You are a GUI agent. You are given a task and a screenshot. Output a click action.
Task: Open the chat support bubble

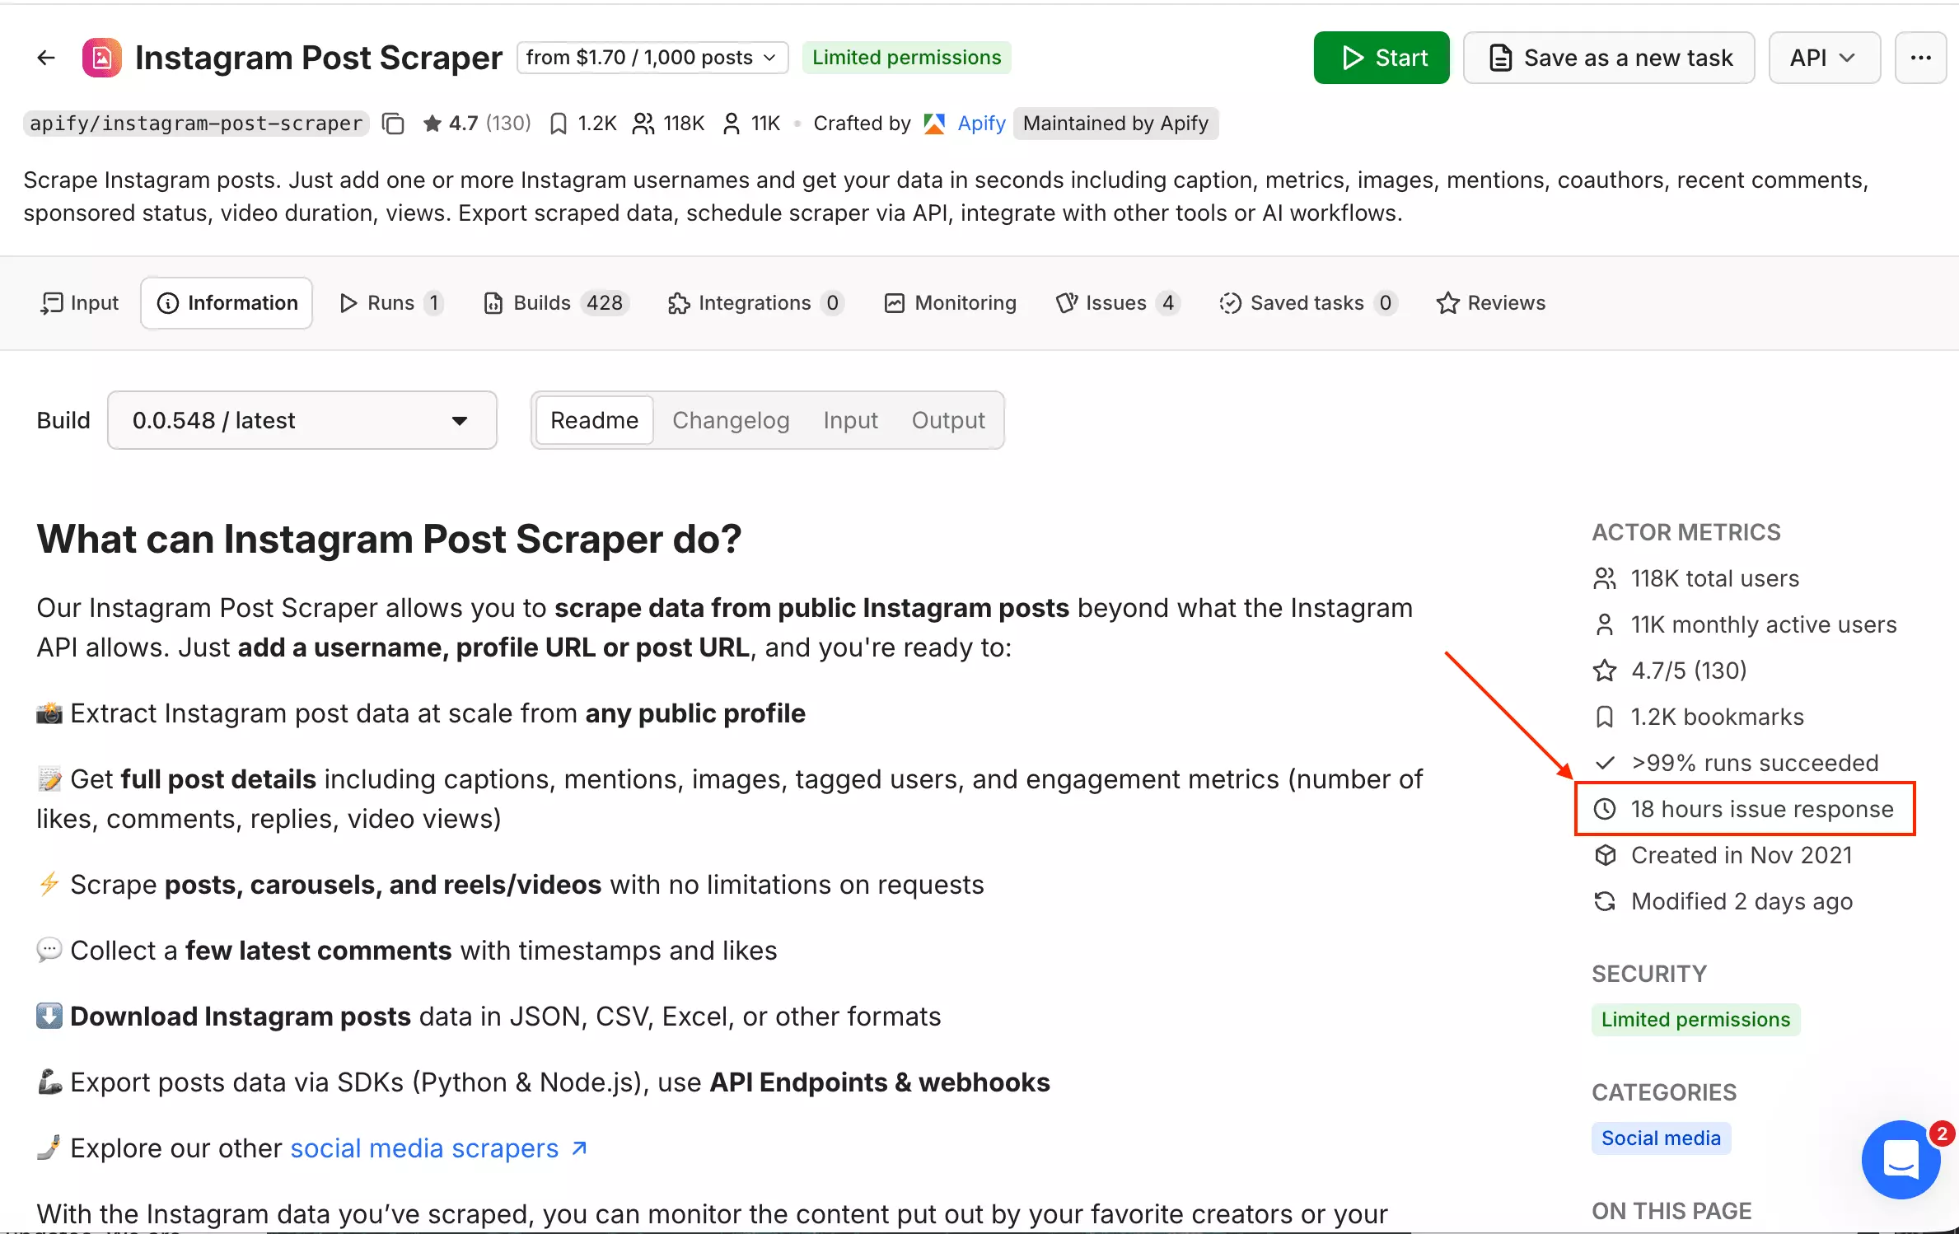point(1901,1159)
